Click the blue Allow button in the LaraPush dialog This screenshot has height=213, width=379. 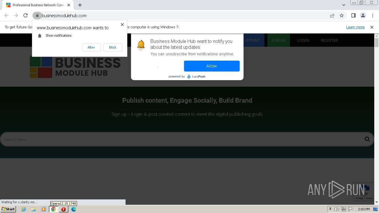tap(212, 66)
